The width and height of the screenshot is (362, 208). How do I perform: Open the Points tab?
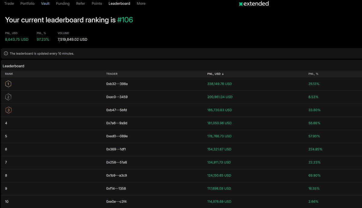tap(97, 4)
